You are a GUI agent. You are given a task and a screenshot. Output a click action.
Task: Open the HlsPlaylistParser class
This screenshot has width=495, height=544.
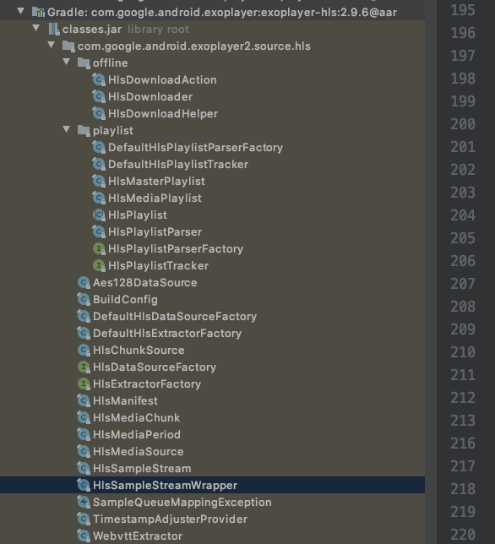click(155, 232)
